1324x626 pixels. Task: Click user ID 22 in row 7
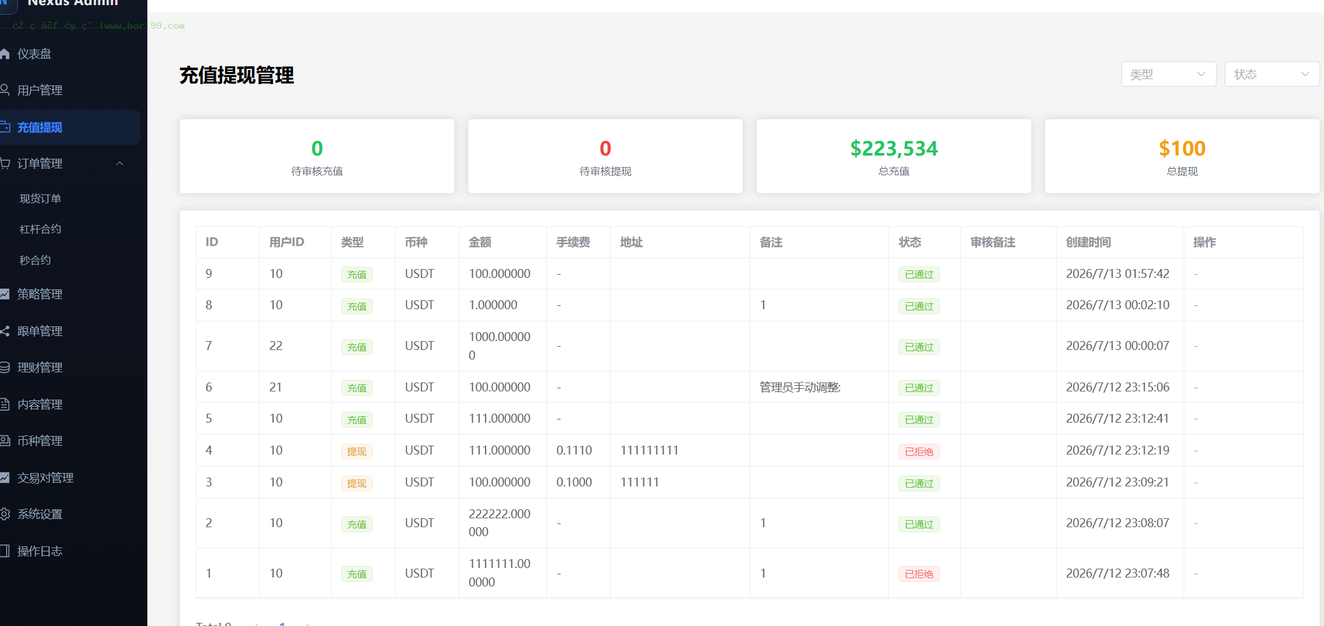[276, 346]
